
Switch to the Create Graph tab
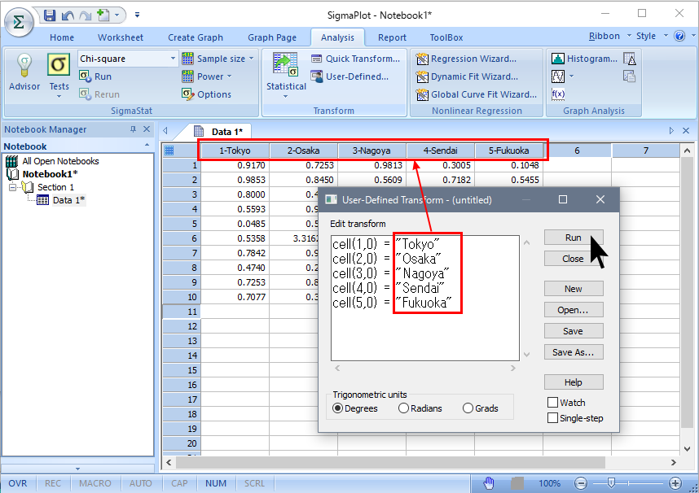pos(196,37)
